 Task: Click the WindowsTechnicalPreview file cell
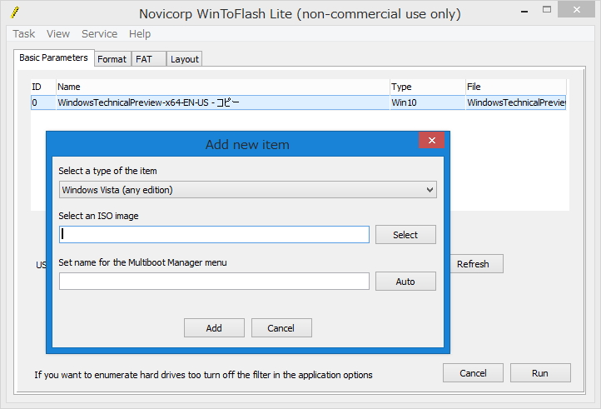[515, 102]
